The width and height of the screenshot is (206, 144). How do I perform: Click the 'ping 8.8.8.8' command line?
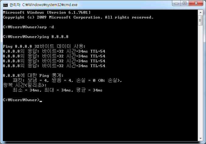pyautogui.click(x=36, y=37)
